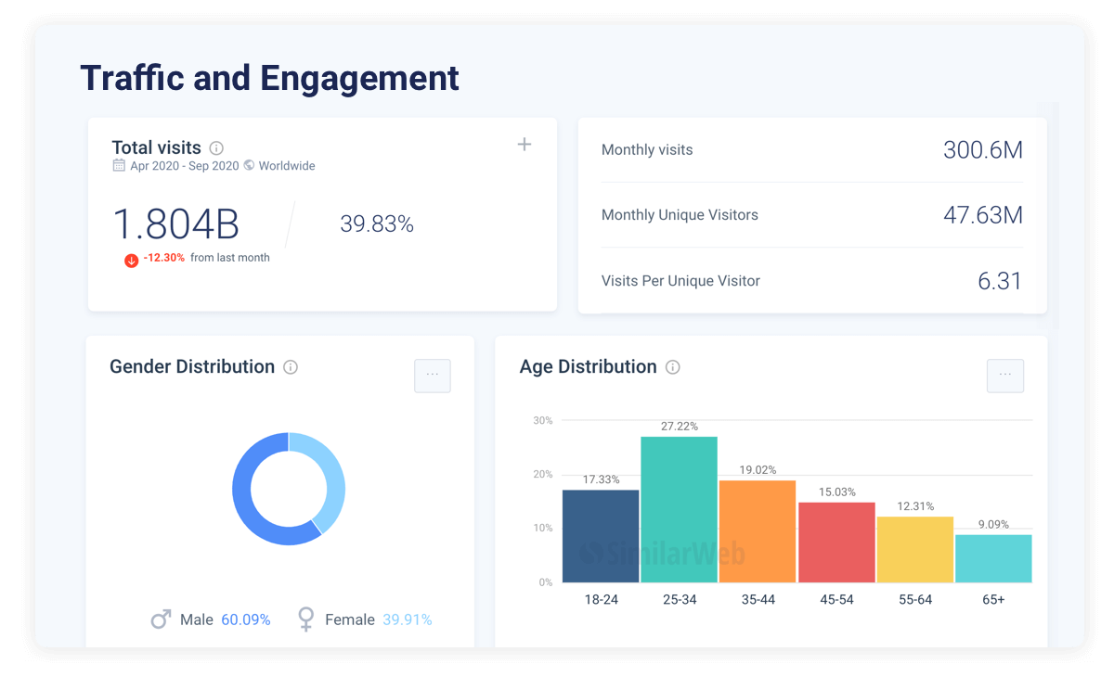This screenshot has height=677, width=1114.
Task: Open info tooltip for Age Distribution
Action: [x=673, y=367]
